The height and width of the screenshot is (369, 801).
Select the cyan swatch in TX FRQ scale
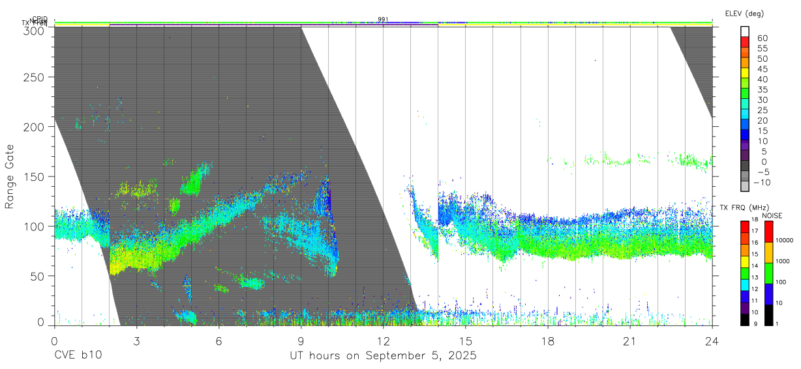(745, 285)
